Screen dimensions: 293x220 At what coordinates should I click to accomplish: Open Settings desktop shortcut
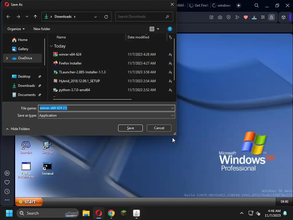point(47,148)
